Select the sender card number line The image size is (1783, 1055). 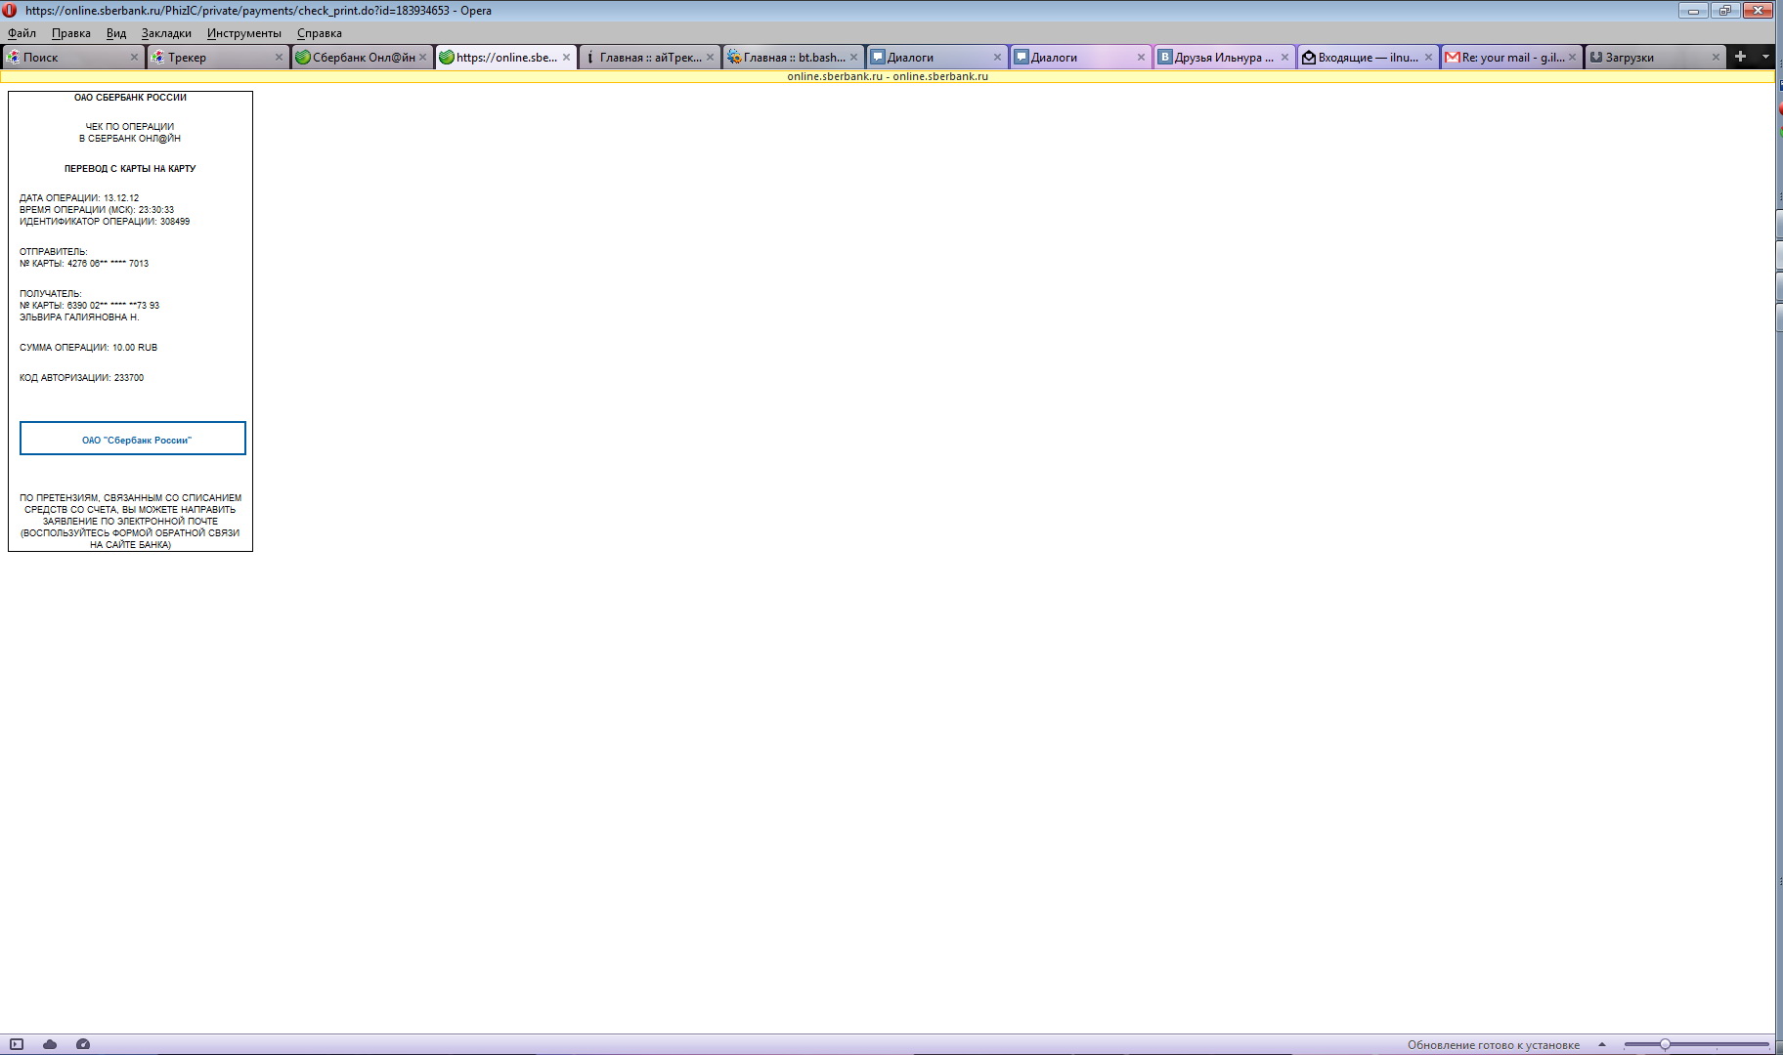pos(84,264)
